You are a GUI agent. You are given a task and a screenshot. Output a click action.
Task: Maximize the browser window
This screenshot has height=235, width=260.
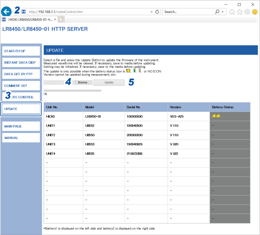click(x=239, y=5)
